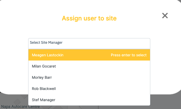Image resolution: width=181 pixels, height=109 pixels.
Task: Click dimmed map background beside the dropdown
Action: [x=165, y=102]
